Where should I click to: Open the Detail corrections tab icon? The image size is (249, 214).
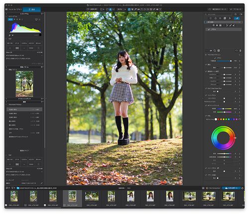coord(220,18)
